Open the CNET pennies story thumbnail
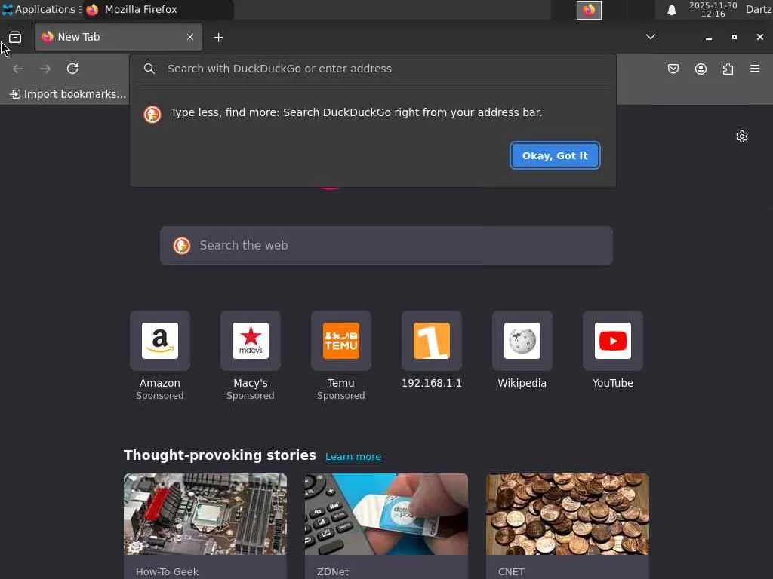Viewport: 773px width, 579px height. click(x=568, y=514)
